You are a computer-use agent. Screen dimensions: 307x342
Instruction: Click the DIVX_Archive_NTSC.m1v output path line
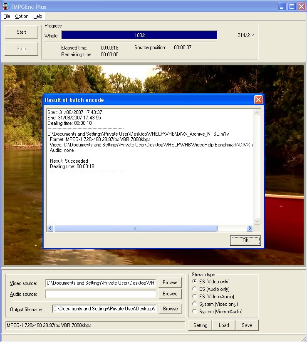click(x=138, y=134)
